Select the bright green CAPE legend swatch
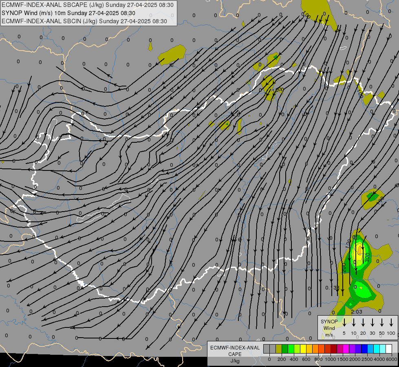Screen dimensions: 399x367 pyautogui.click(x=291, y=349)
